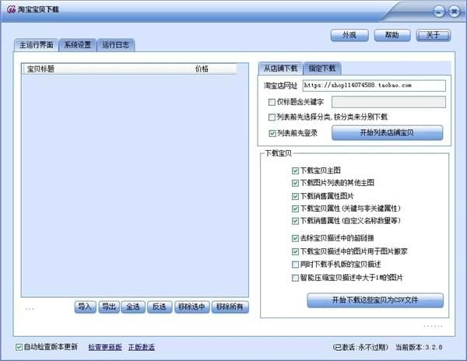467x361 pixels.
Task: Open the 正版激活 link
Action: pyautogui.click(x=141, y=347)
